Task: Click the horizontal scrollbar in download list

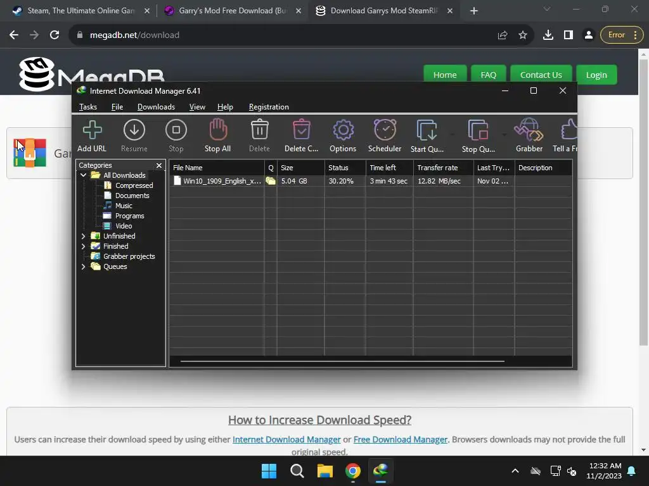Action: (x=342, y=361)
